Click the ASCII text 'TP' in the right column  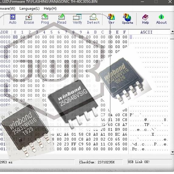coord(147,125)
